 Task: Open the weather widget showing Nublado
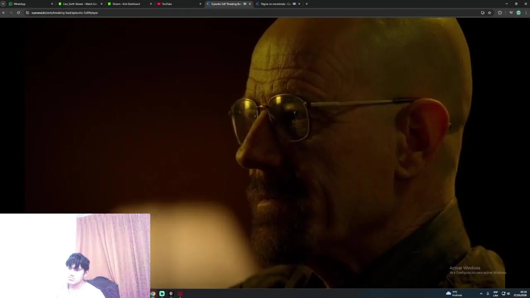point(454,293)
